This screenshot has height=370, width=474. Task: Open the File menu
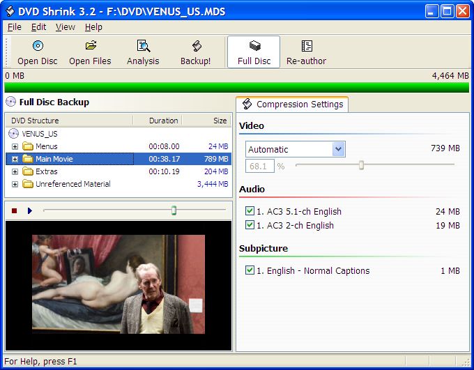click(x=14, y=27)
